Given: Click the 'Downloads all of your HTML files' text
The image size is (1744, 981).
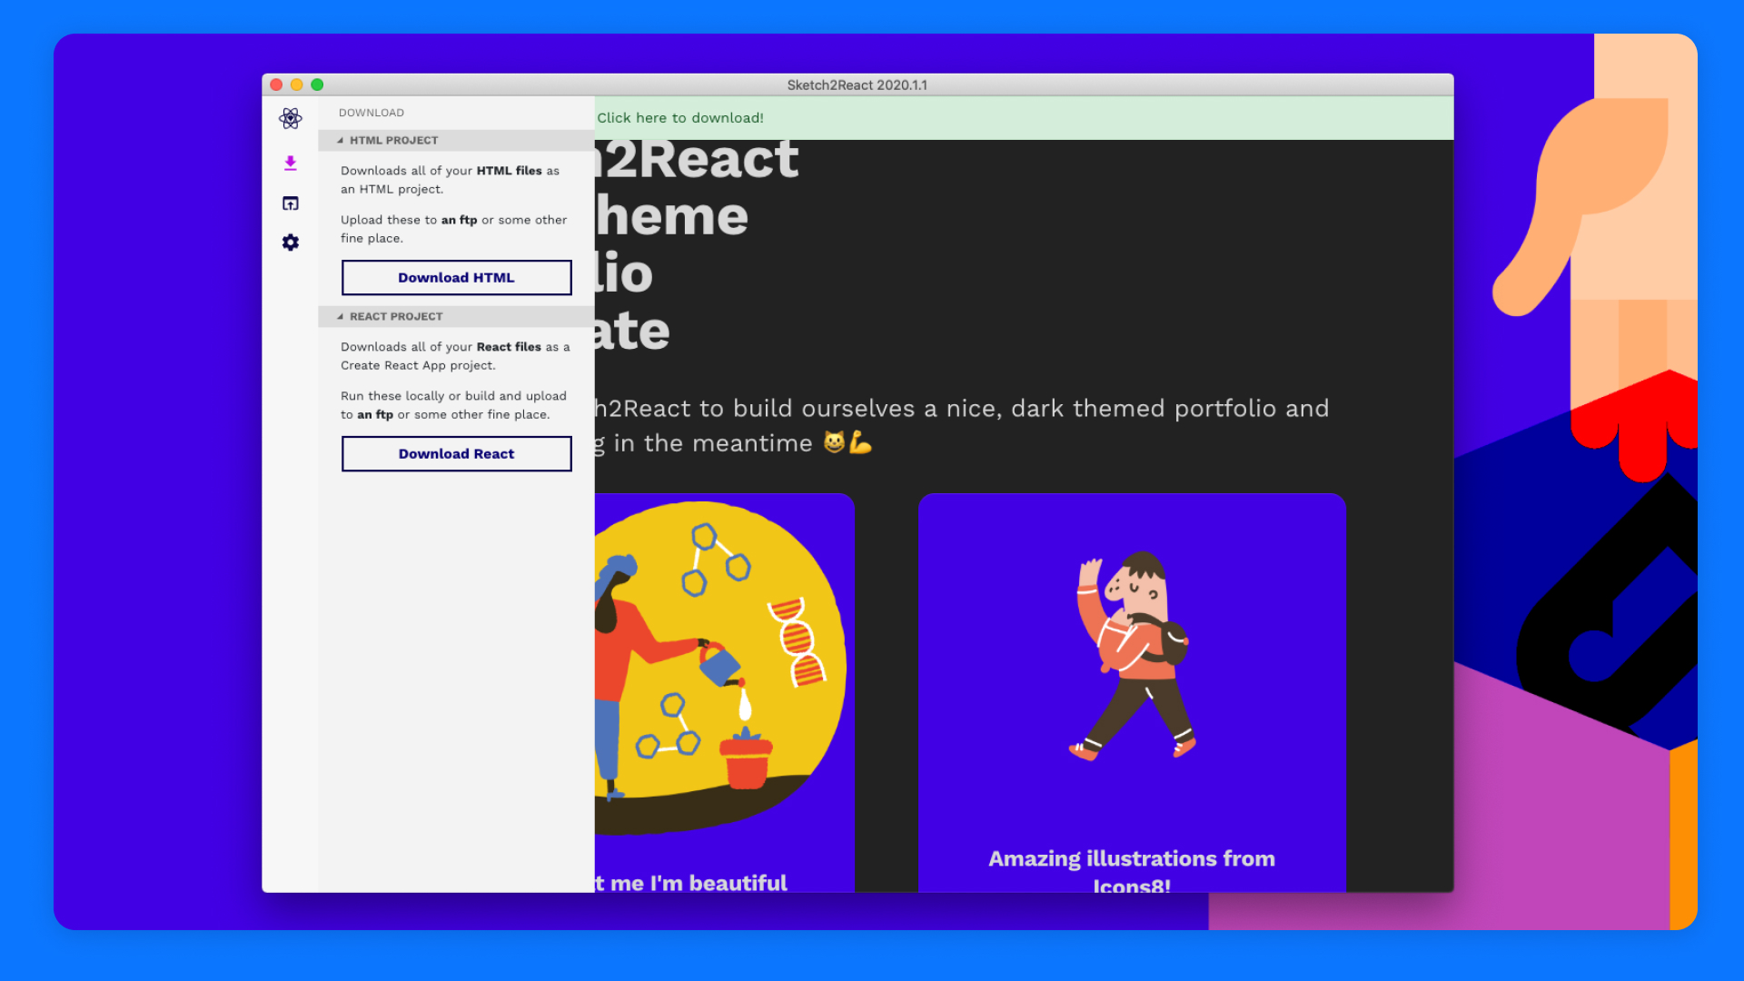Looking at the screenshot, I should pos(451,180).
